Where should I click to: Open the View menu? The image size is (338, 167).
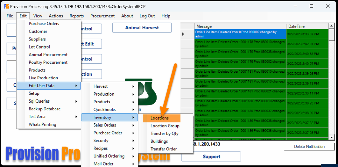tap(38, 16)
